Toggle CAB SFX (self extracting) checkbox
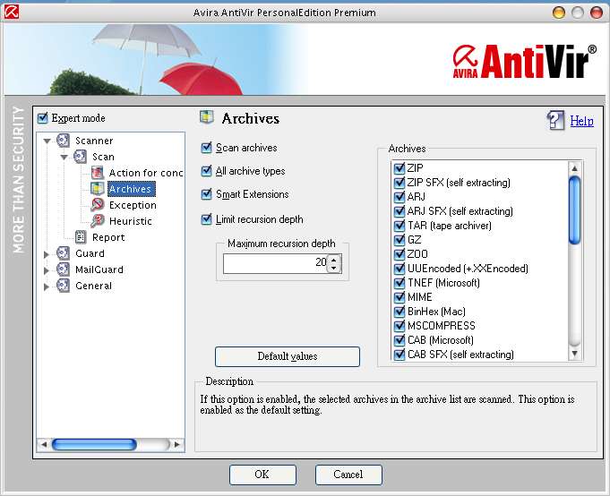Viewport: 610px width, 496px height. click(x=400, y=355)
